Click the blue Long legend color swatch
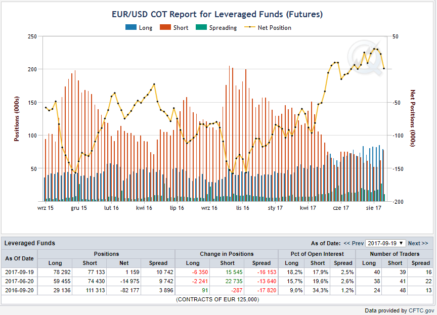The image size is (437, 315). pyautogui.click(x=131, y=27)
